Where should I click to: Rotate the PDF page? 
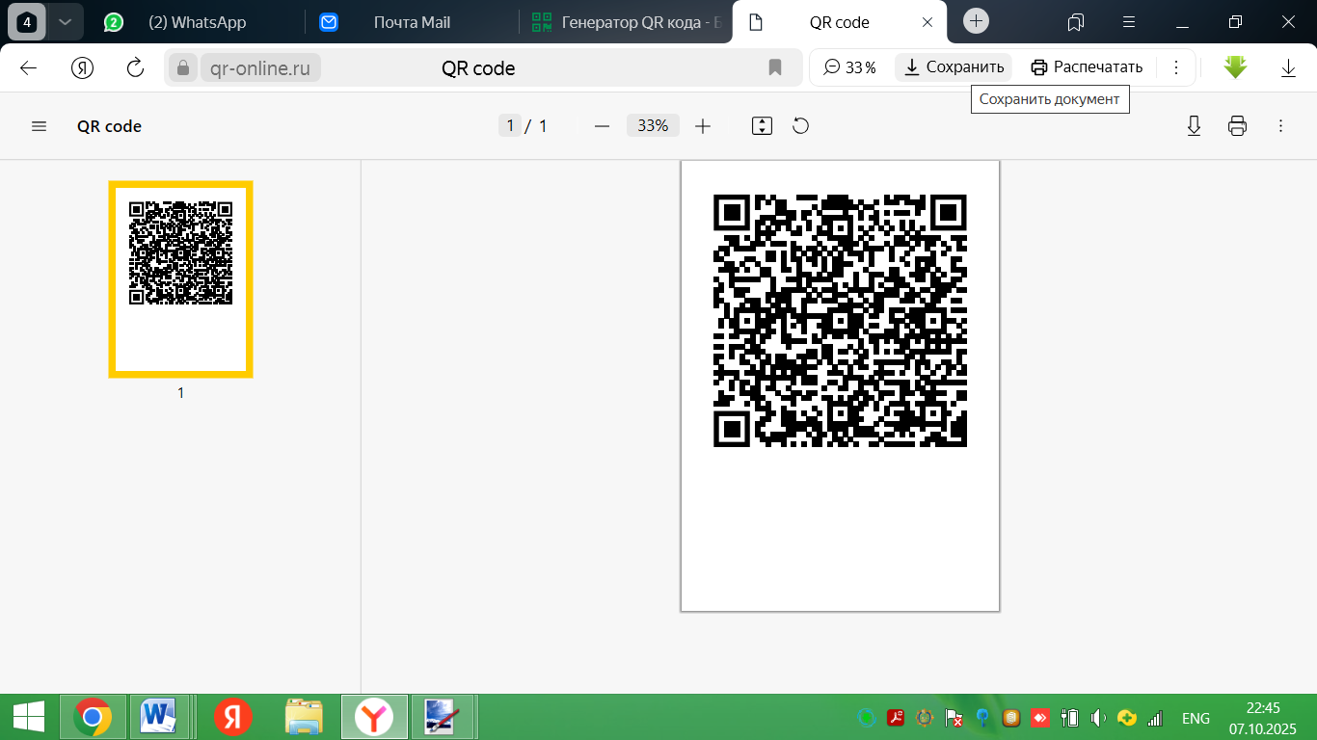point(800,126)
